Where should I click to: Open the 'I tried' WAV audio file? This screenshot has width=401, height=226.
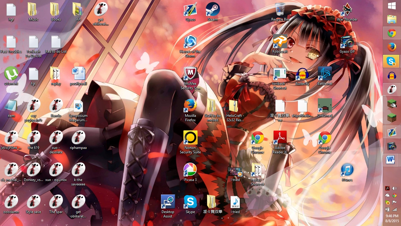pyautogui.click(x=235, y=205)
